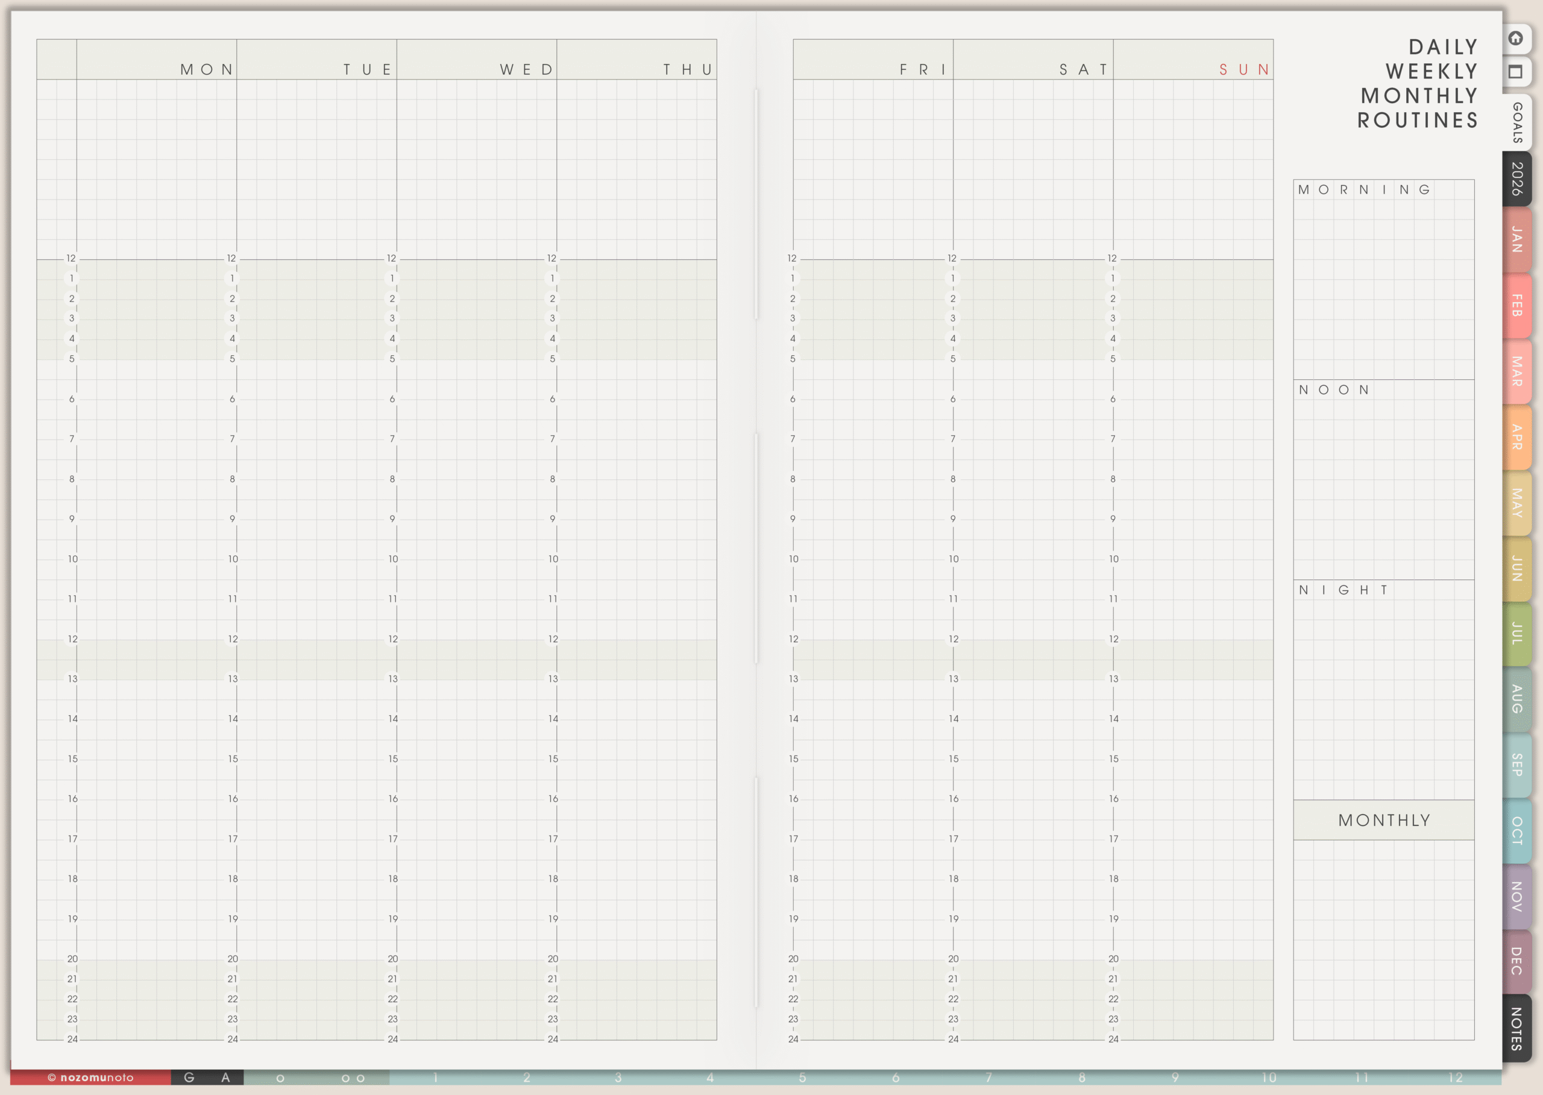Screen dimensions: 1543x1095
Task: Click the G tab in bottom bar
Action: coord(189,1078)
